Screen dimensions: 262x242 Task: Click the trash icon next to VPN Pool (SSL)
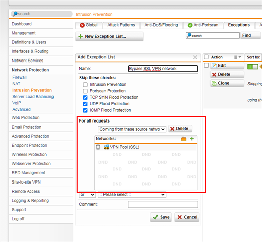click(98, 147)
